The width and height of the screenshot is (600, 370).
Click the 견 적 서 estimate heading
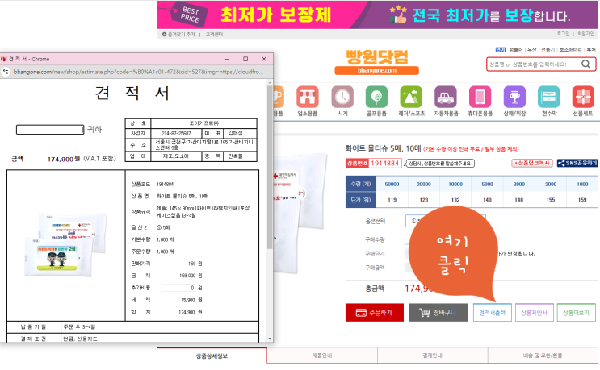[x=132, y=93]
